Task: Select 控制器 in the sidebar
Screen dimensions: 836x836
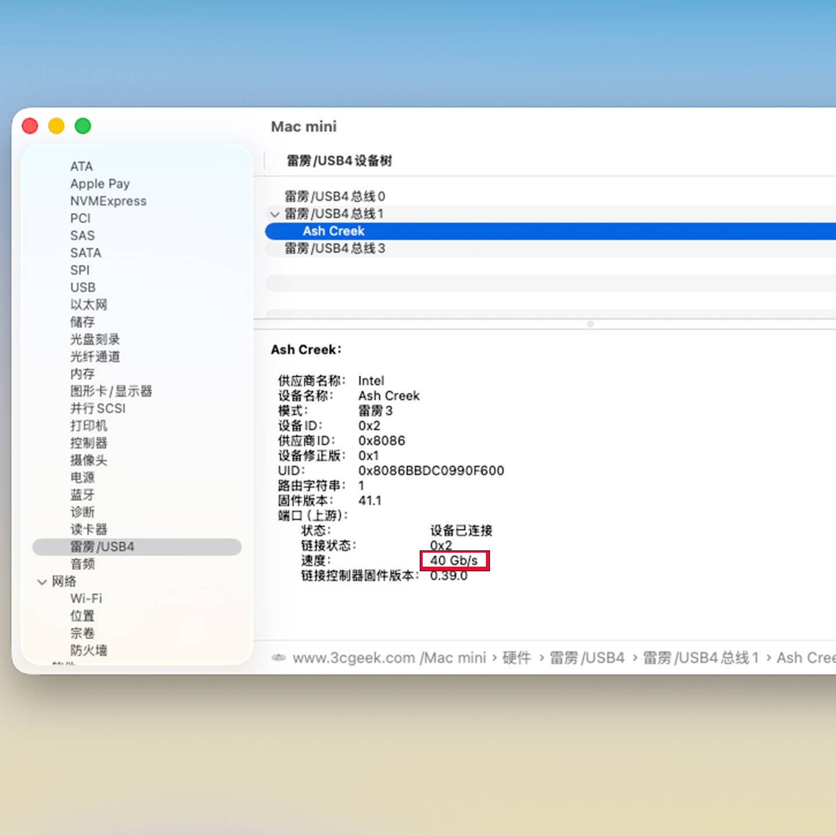Action: [x=89, y=443]
